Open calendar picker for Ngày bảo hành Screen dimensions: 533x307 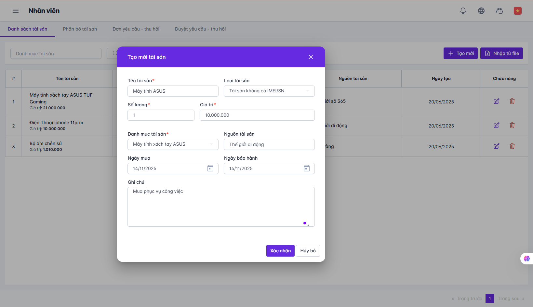click(306, 168)
